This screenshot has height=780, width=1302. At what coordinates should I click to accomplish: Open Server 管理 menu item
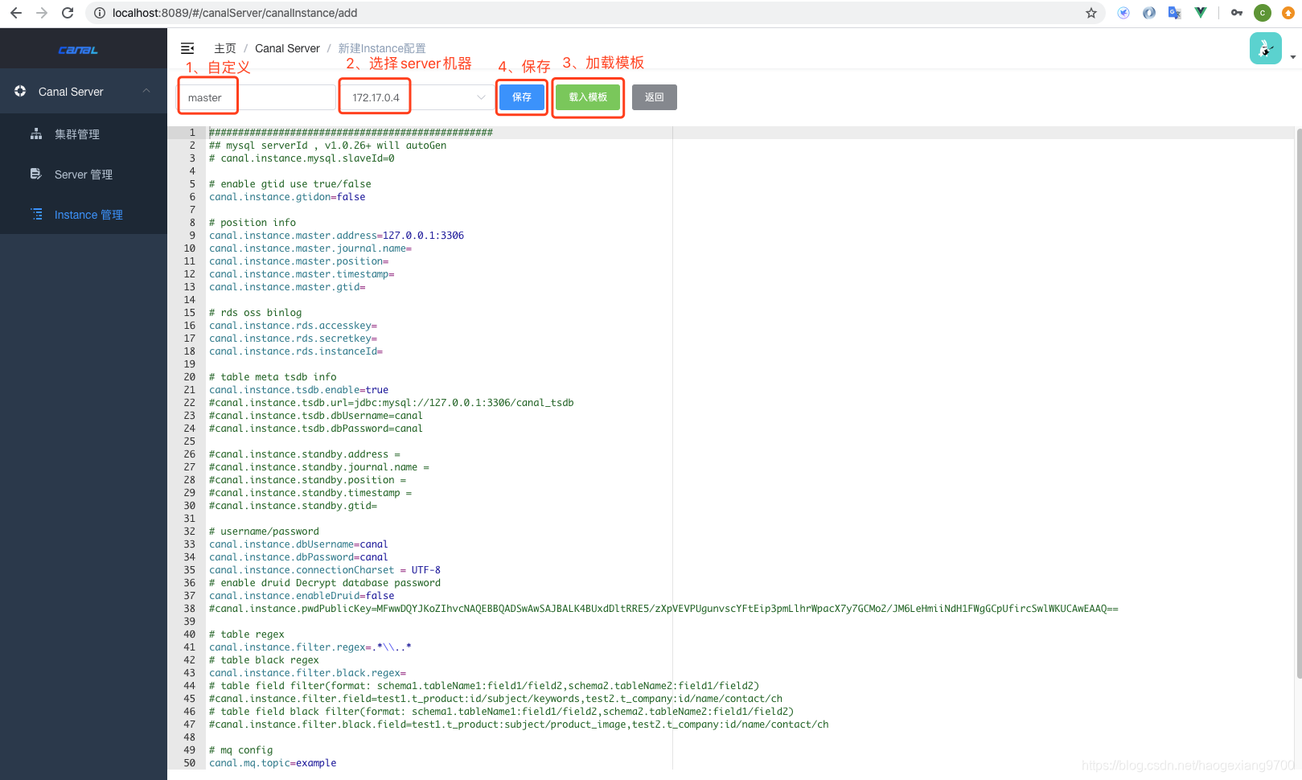coord(84,174)
